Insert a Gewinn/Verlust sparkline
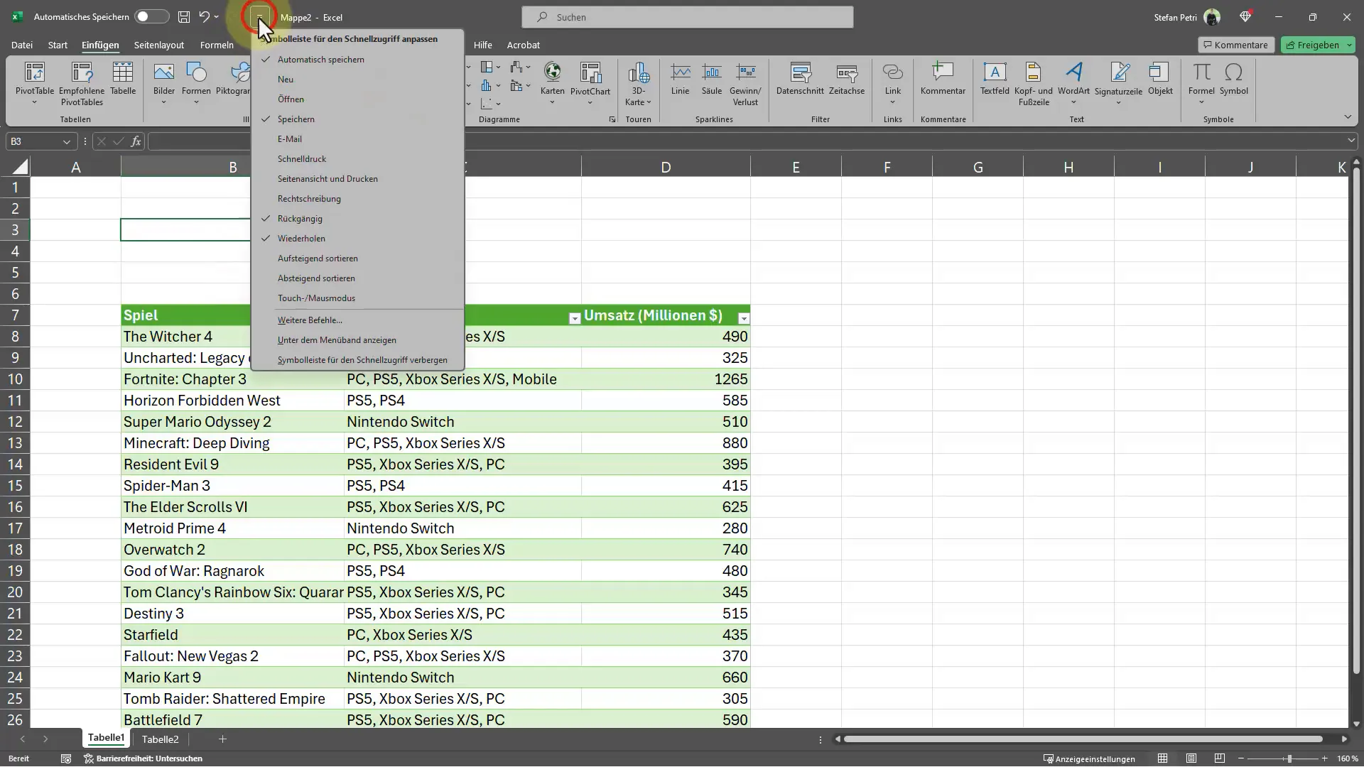This screenshot has height=767, width=1364. (x=745, y=82)
